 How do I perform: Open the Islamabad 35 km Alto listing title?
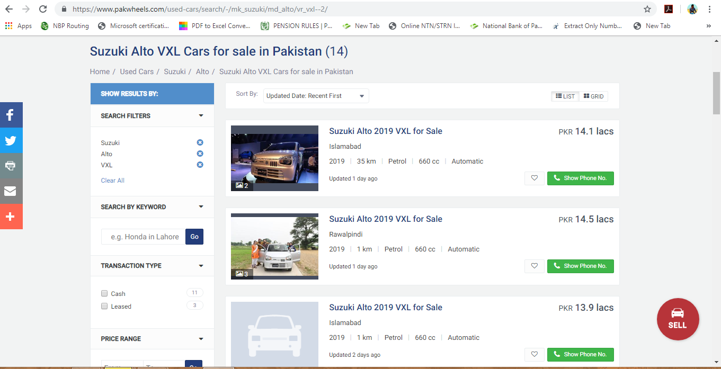point(386,131)
